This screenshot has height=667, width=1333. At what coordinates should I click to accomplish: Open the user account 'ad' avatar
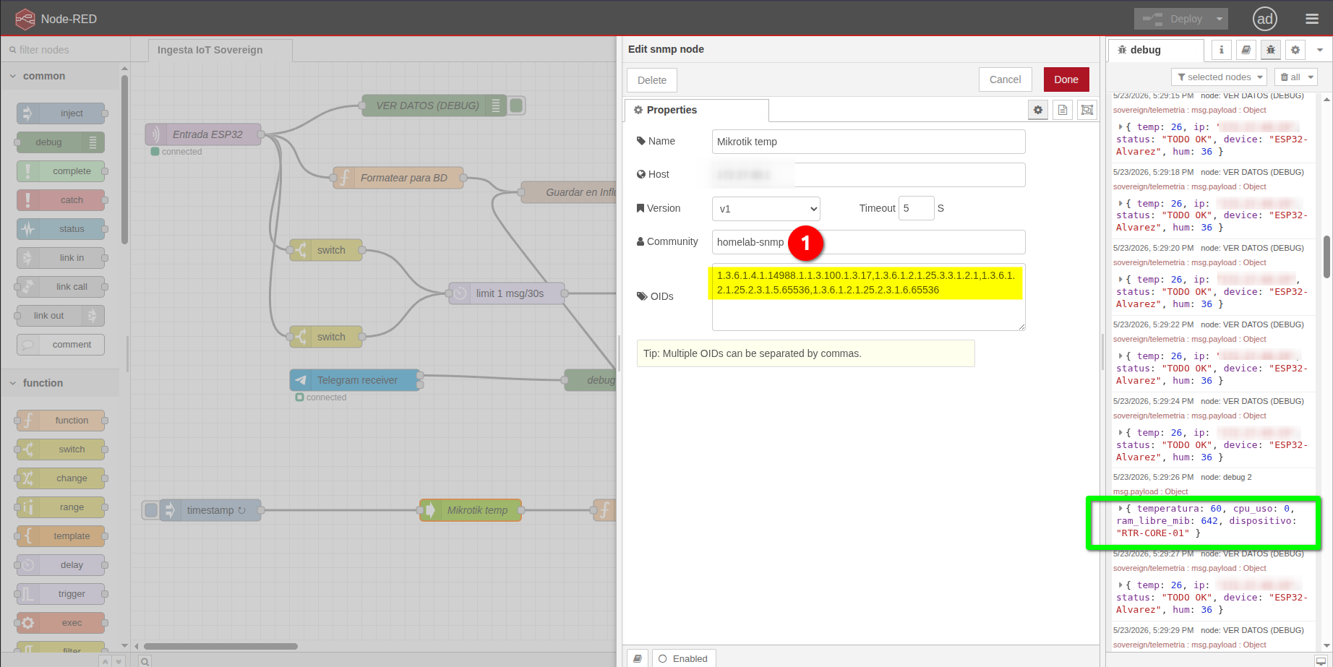coord(1265,19)
